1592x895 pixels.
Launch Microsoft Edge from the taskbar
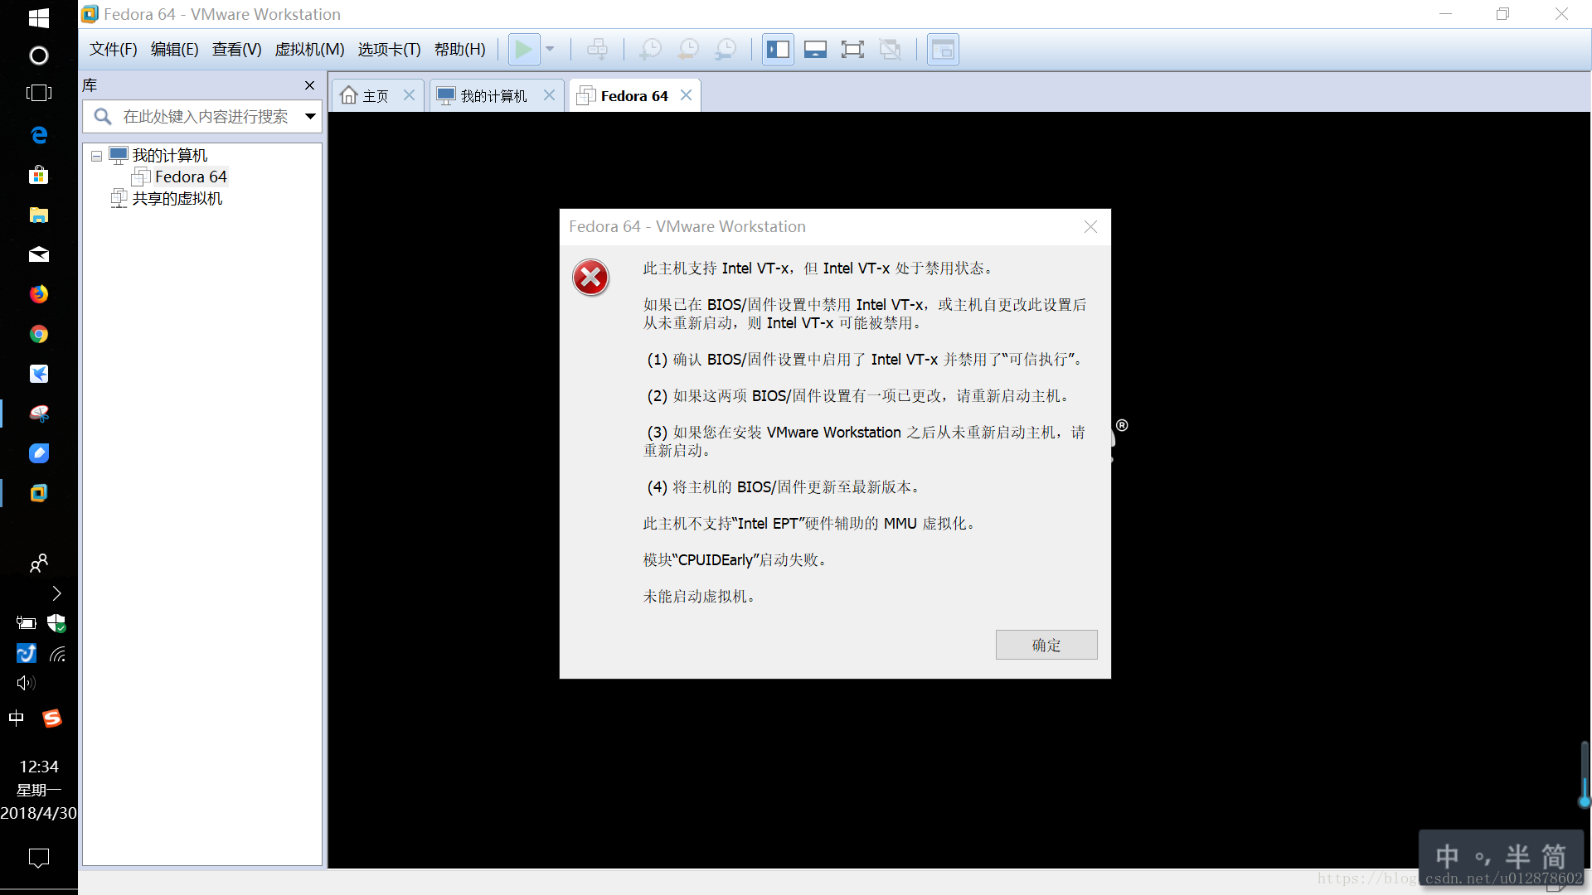pyautogui.click(x=38, y=135)
